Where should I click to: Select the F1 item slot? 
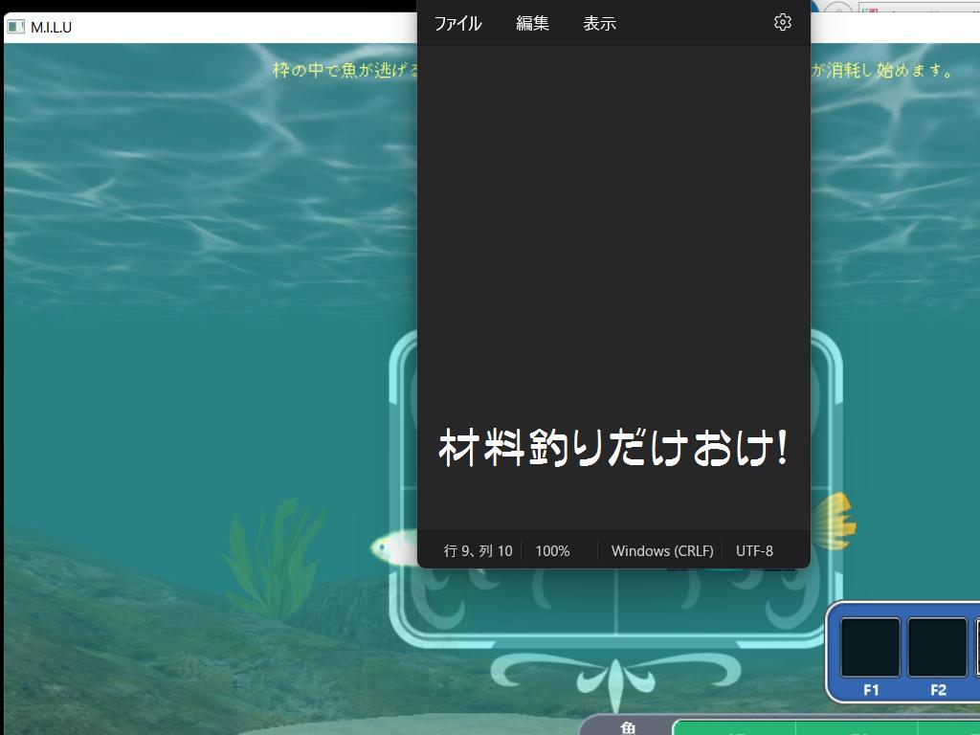click(x=870, y=648)
